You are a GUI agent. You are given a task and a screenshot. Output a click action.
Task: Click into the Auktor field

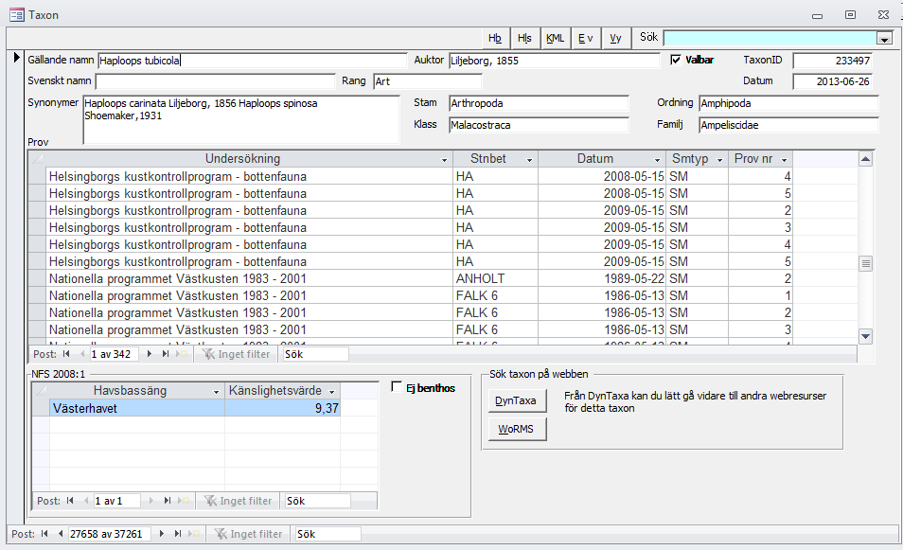pos(554,61)
